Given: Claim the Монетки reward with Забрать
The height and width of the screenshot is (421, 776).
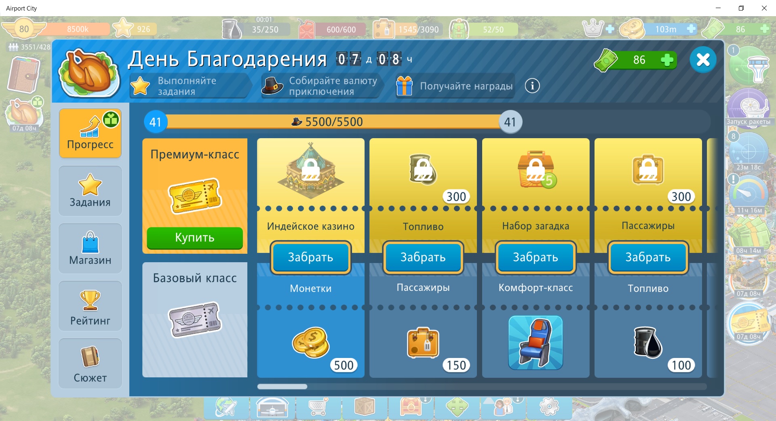Looking at the screenshot, I should [x=310, y=257].
